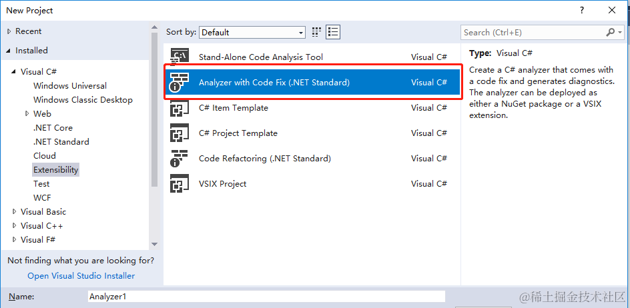Expand the Visual Basic tree node
The image size is (630, 308).
[15, 211]
